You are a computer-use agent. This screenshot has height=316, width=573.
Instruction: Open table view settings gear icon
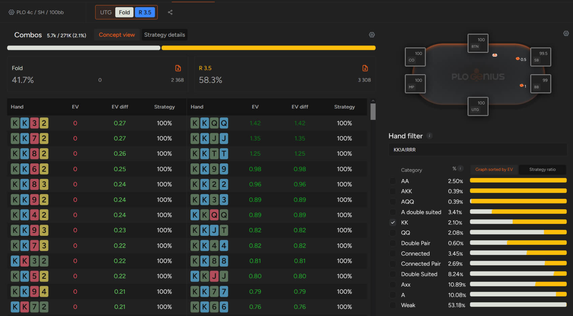(x=566, y=33)
